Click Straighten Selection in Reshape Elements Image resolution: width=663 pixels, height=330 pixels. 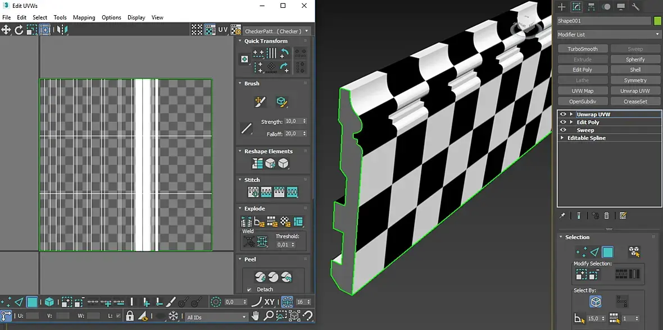pyautogui.click(x=257, y=163)
